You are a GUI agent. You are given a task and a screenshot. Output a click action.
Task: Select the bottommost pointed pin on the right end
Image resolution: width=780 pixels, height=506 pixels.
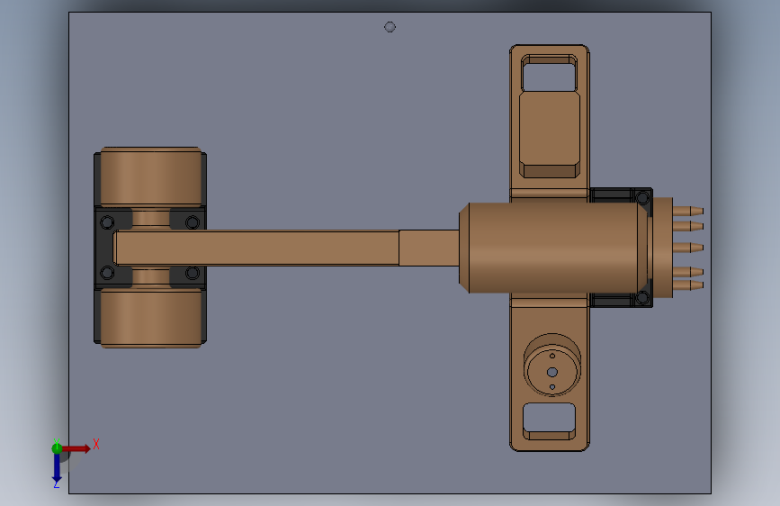click(688, 285)
